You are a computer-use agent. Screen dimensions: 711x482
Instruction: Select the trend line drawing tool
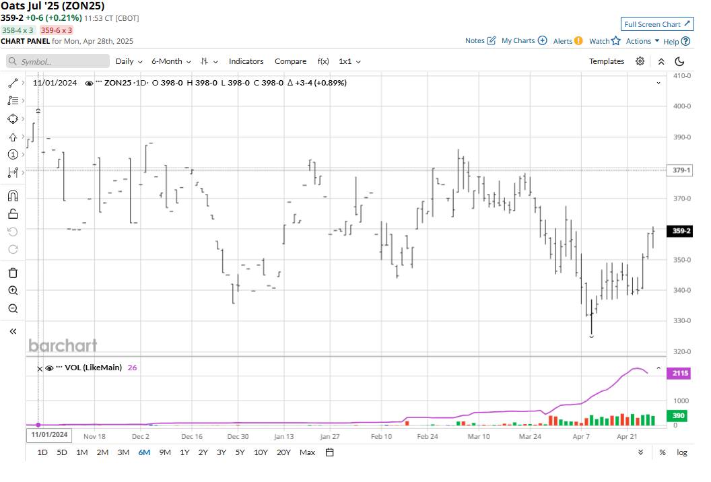[13, 83]
